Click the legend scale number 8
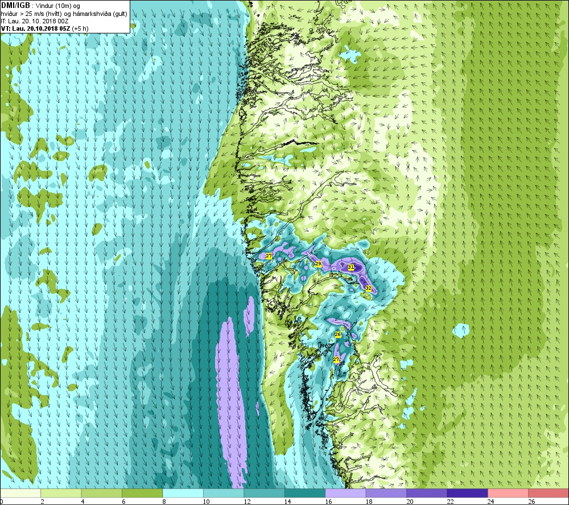The image size is (569, 505). [164, 502]
